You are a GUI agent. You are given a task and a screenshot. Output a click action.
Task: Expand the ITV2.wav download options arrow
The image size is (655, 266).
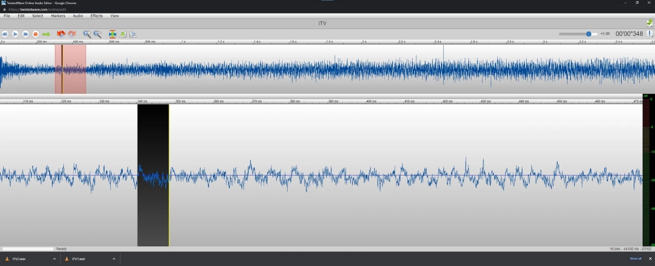[54, 259]
